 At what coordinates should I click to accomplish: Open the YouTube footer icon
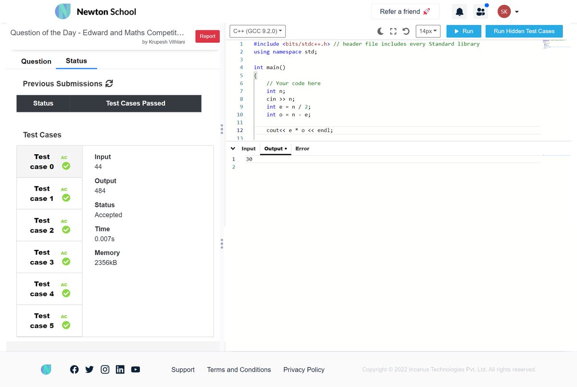(136, 370)
